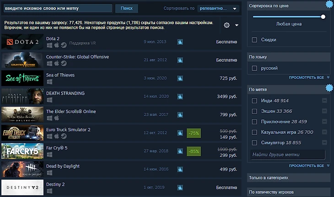Viewport: 334px width, 197px height.
Task: Click the Найти другие метки tag field
Action: click(x=288, y=154)
